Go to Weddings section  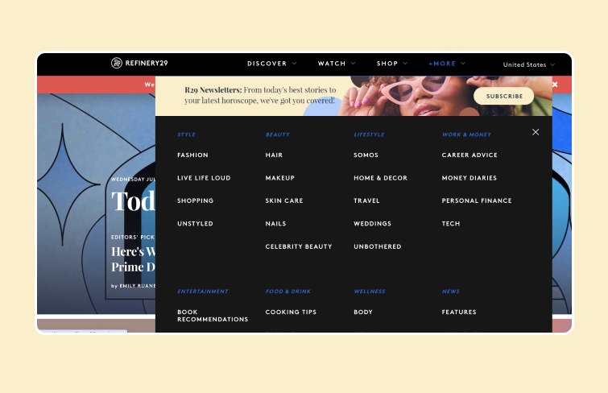[372, 223]
